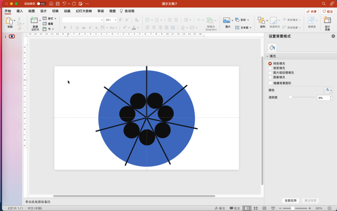Click the Undo arrow icon

pos(64,4)
